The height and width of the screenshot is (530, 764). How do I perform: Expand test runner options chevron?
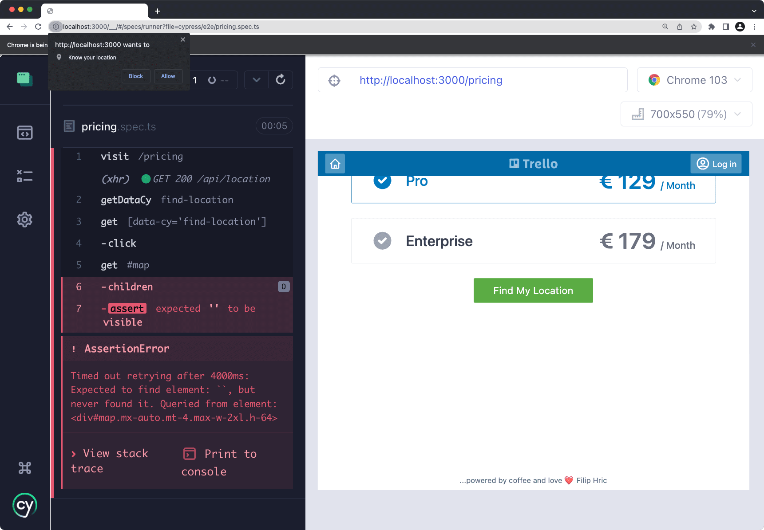coord(257,80)
